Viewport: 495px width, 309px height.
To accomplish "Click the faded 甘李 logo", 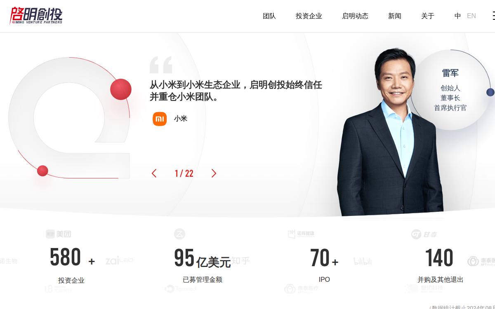I will coord(424,234).
